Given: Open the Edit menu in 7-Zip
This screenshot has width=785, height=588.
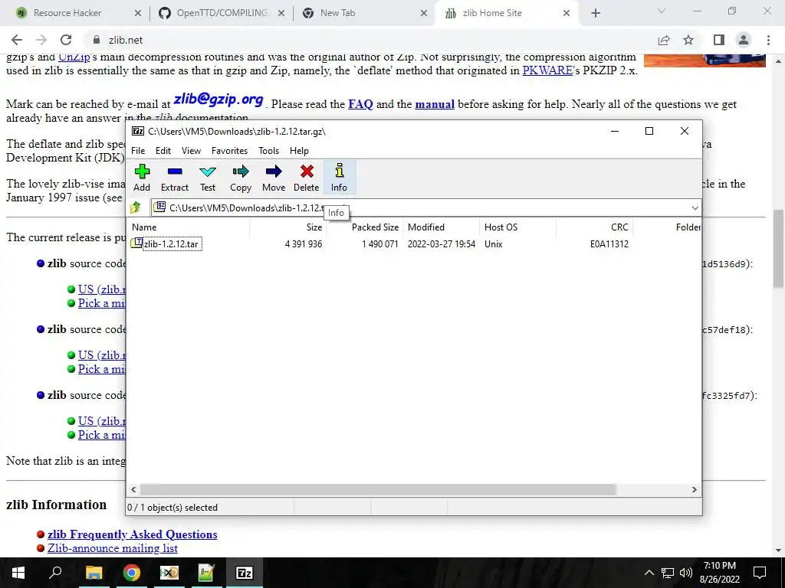Looking at the screenshot, I should (x=163, y=151).
